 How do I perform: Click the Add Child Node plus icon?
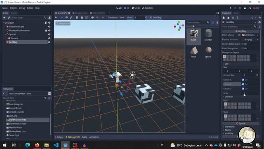[5, 17]
